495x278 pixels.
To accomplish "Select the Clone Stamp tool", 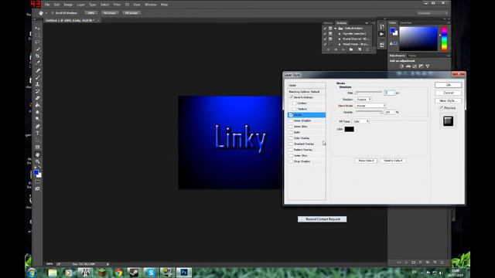I will [x=38, y=84].
